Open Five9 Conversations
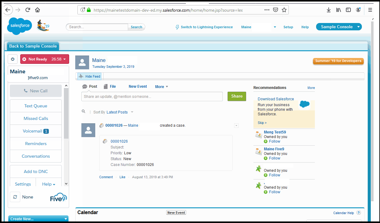380x223 pixels. (36, 156)
